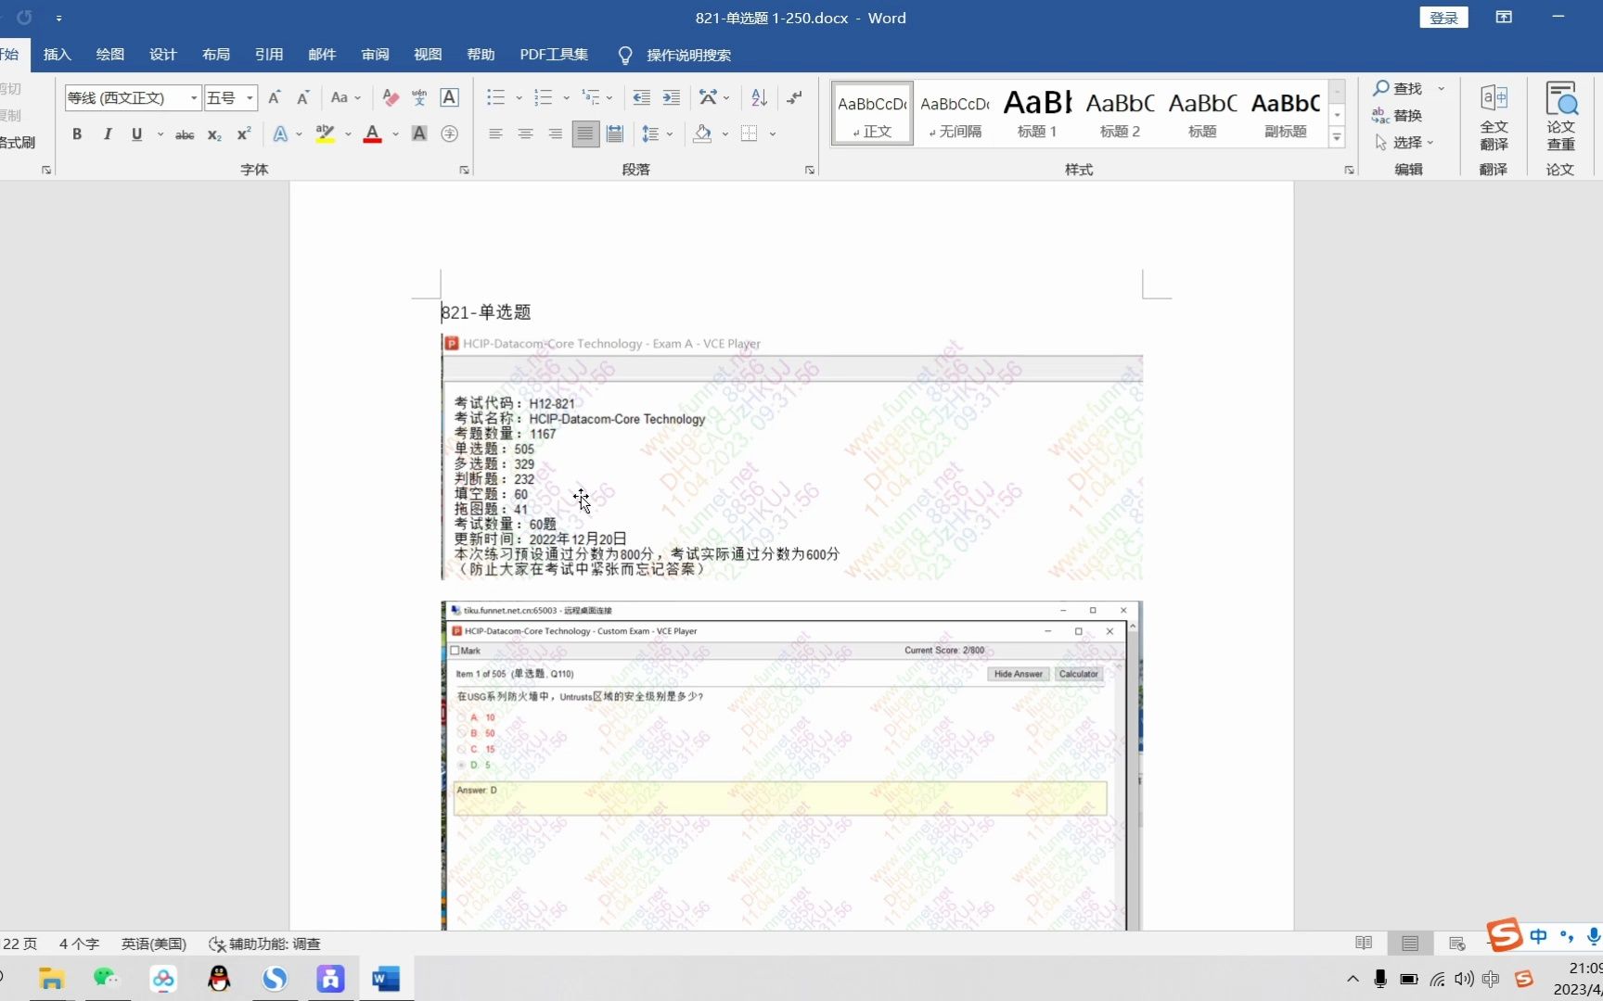Toggle strikethrough text
The height and width of the screenshot is (1001, 1603).
(185, 134)
